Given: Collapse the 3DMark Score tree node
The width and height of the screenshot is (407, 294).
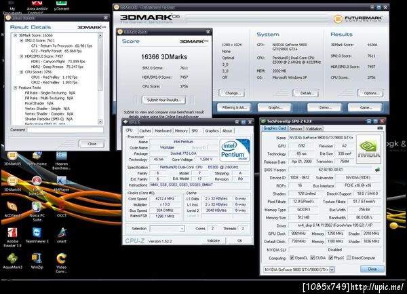Looking at the screenshot, I should [16, 35].
